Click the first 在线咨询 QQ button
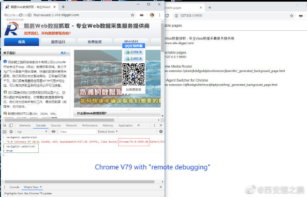This screenshot has width=307, height=197. point(134,52)
